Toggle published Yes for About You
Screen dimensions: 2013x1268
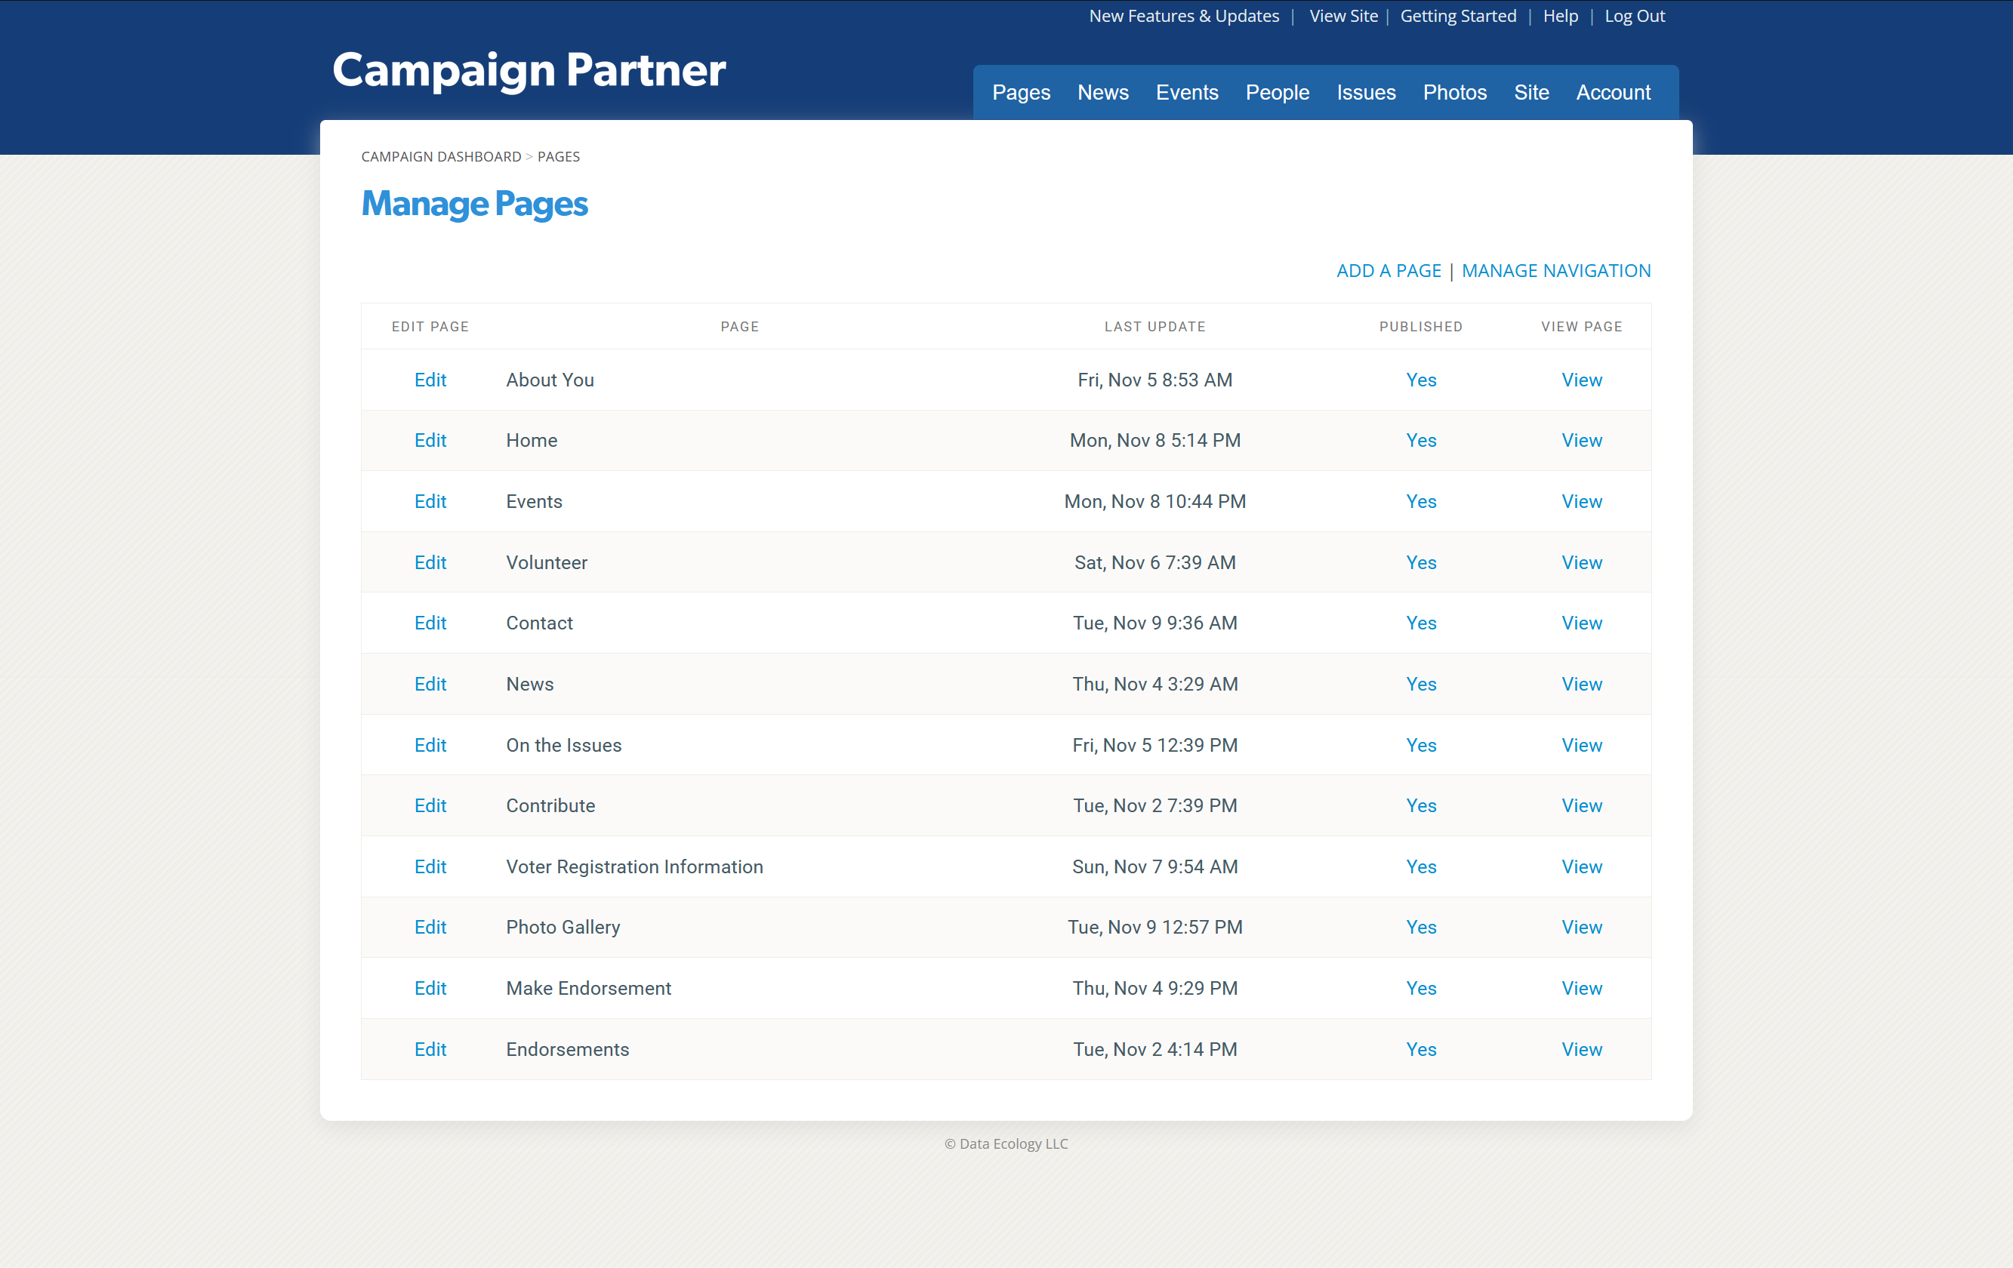click(x=1421, y=380)
